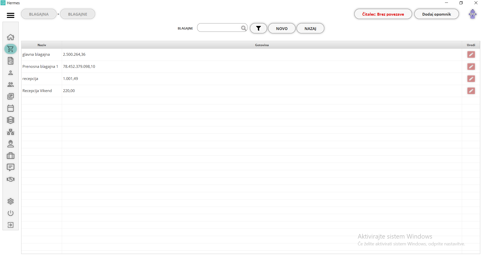This screenshot has width=482, height=258.
Task: Open the filter funnel button
Action: coord(258,28)
